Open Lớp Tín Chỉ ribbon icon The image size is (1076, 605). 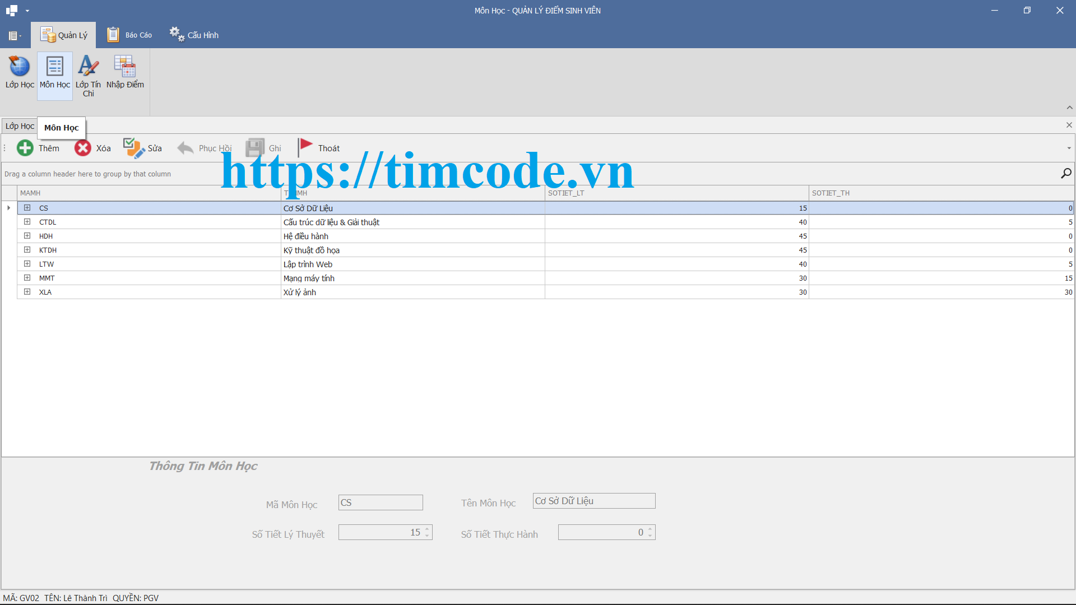coord(88,76)
